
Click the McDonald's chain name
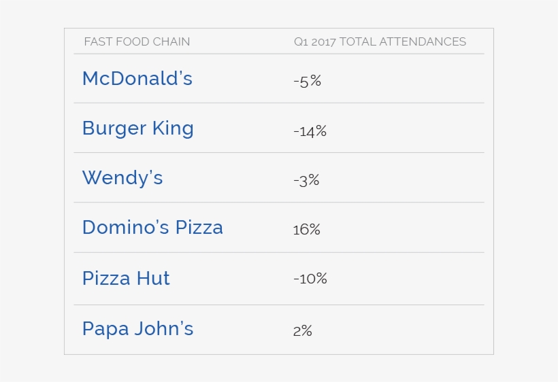click(137, 79)
